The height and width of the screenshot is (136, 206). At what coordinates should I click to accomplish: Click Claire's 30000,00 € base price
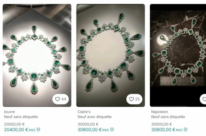pos(88,124)
